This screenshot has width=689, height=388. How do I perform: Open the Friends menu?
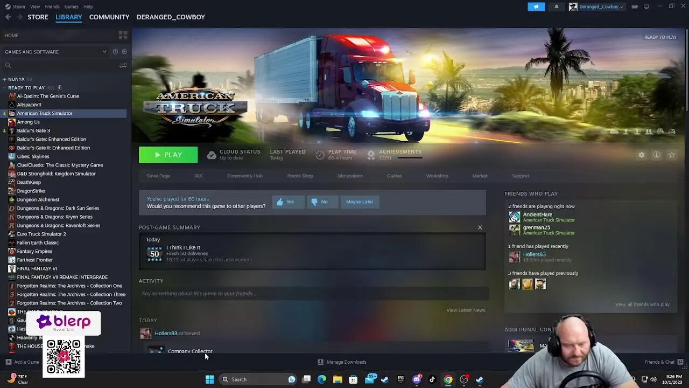coord(52,6)
